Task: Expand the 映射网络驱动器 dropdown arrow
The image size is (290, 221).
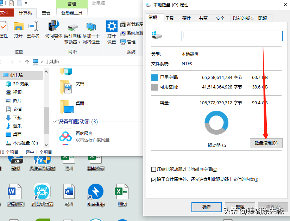Action: pos(79,42)
